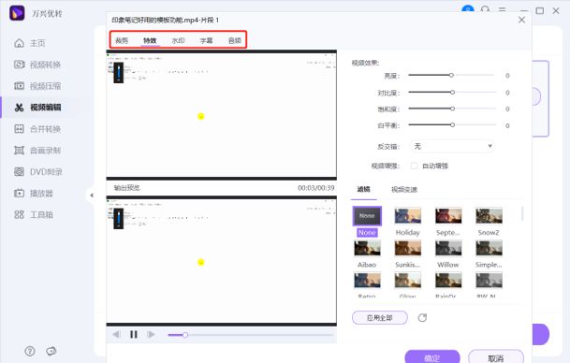Viewport: 570px width, 363px height.
Task: Switch to the 音频 audio tab
Action: click(235, 40)
